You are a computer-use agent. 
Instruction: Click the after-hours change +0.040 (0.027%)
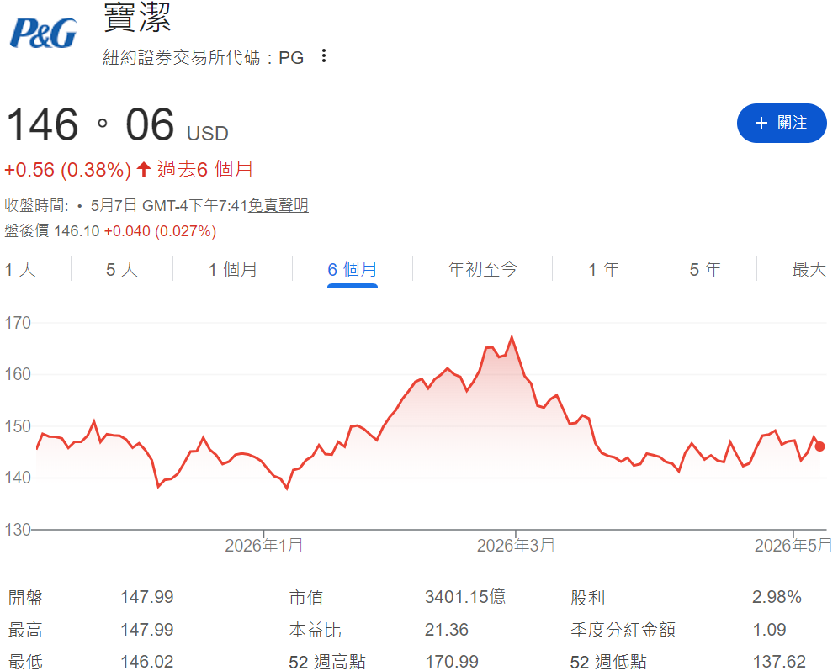(161, 230)
